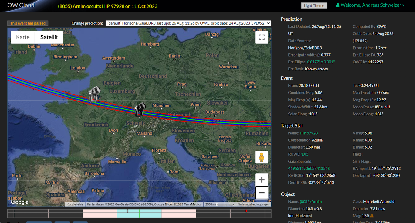415x223 pixels.
Task: Open the Change prediction dropdown
Action: pyautogui.click(x=188, y=23)
